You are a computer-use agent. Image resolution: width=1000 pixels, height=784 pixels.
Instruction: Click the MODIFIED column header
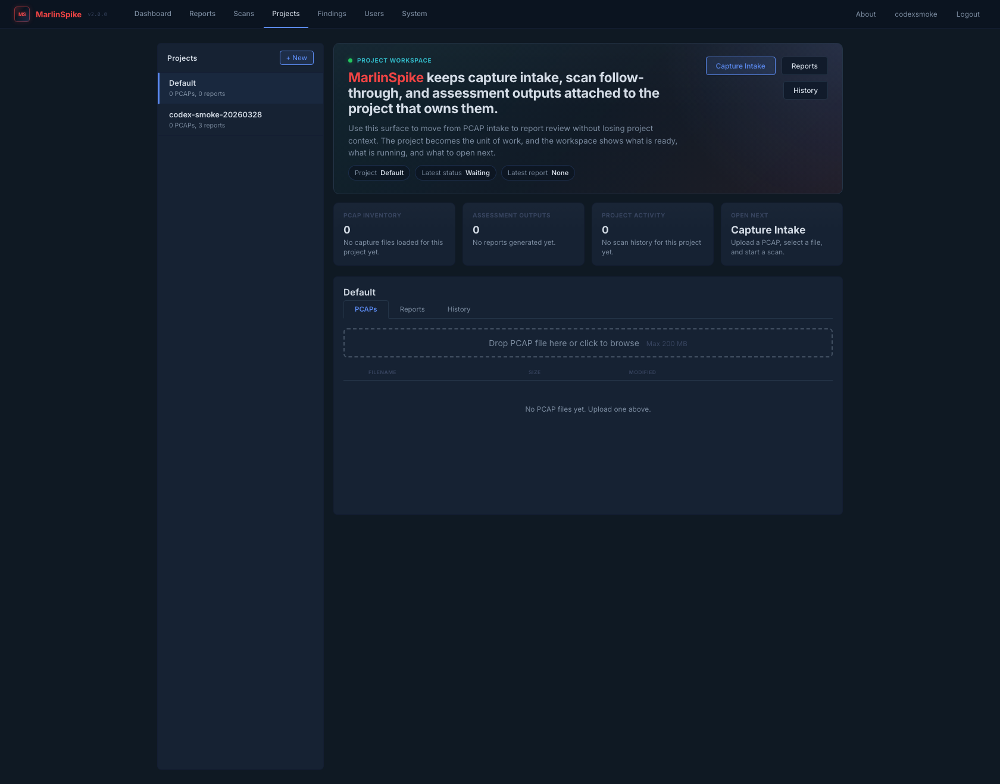pos(642,372)
